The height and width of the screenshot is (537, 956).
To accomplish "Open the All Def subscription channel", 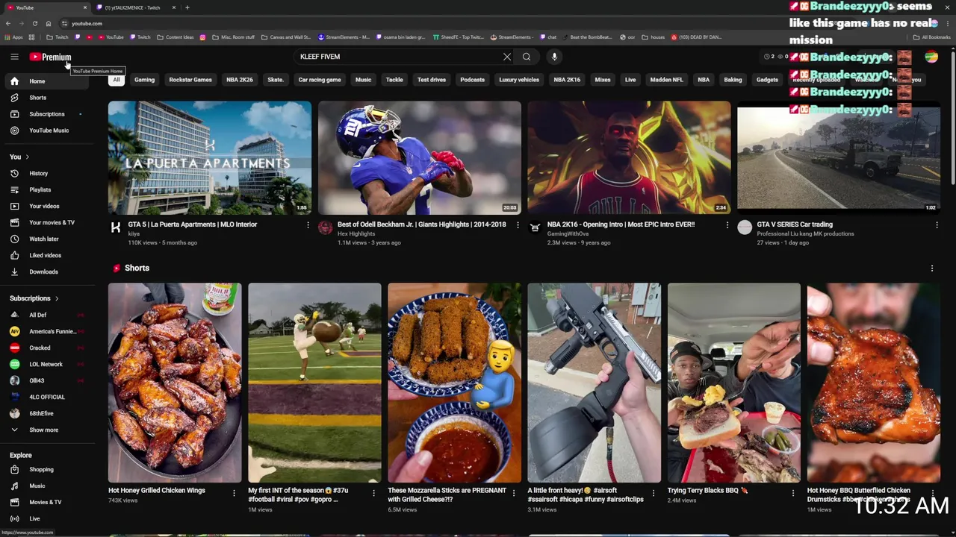I will (x=48, y=315).
